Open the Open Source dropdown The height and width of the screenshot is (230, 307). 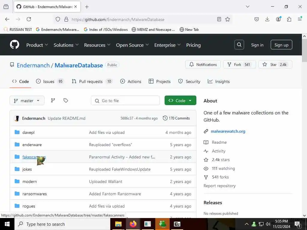click(132, 45)
